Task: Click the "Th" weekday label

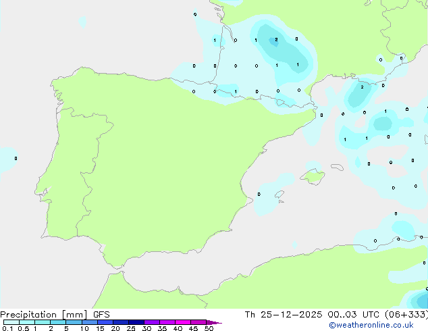Action: tap(250, 315)
